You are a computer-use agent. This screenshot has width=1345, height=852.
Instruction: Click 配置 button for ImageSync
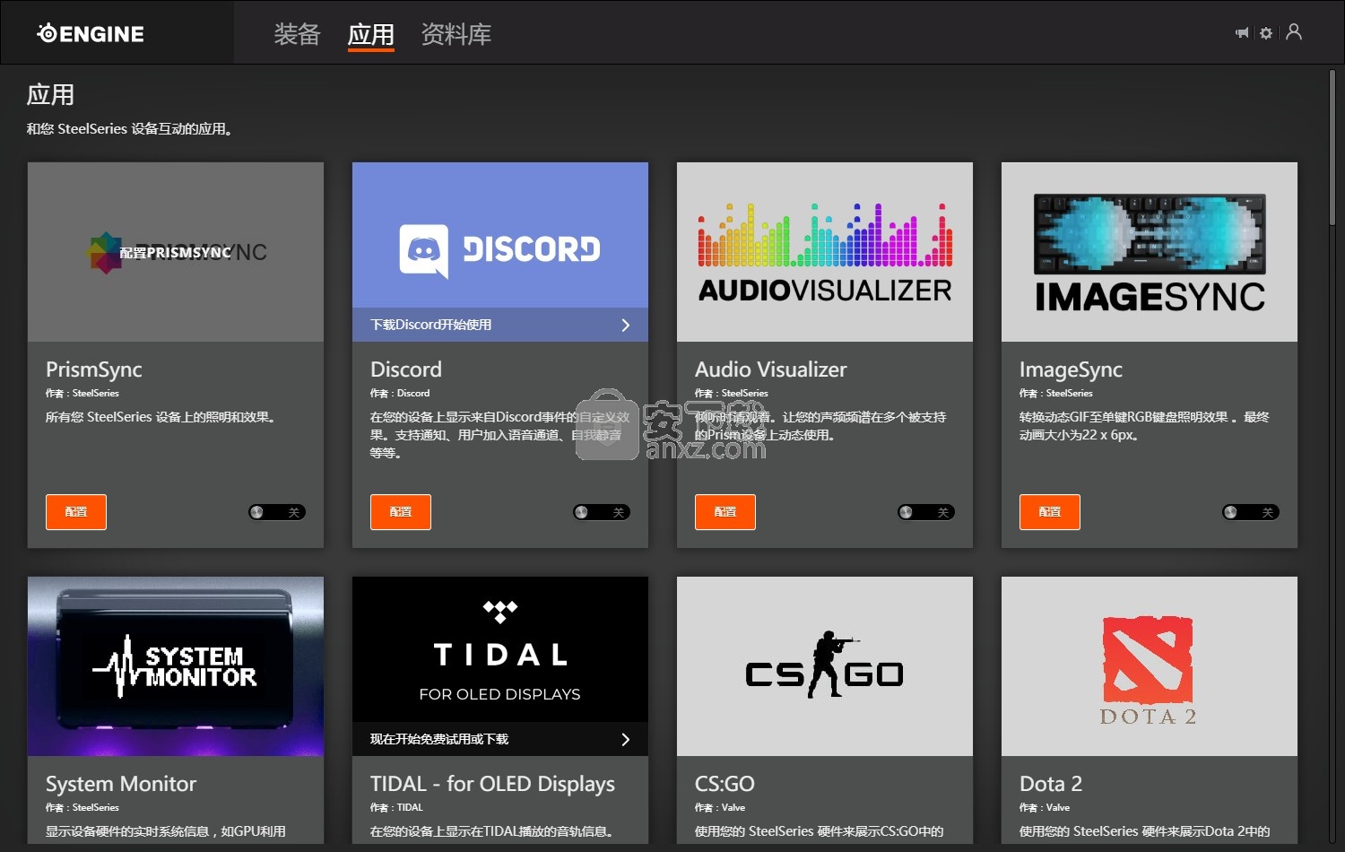coord(1050,512)
